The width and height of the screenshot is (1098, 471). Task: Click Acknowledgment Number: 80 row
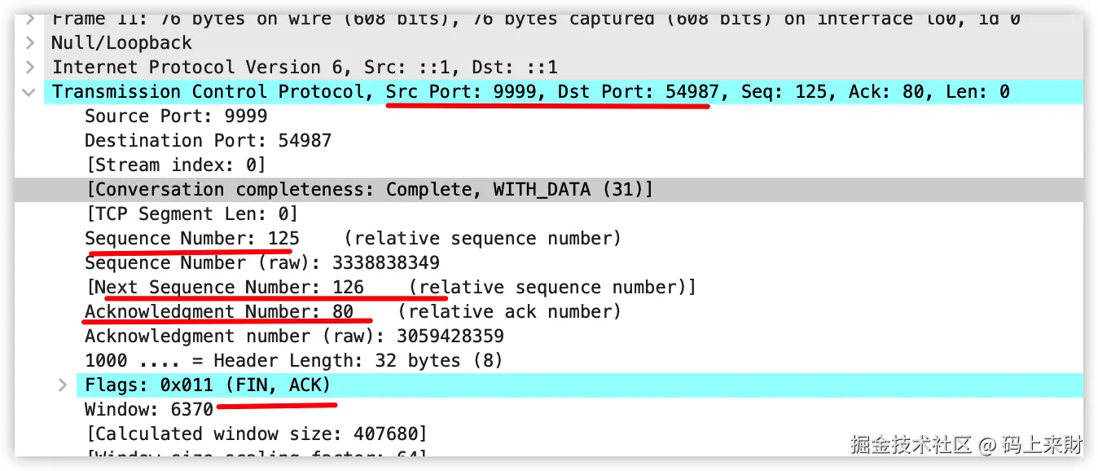pyautogui.click(x=218, y=311)
